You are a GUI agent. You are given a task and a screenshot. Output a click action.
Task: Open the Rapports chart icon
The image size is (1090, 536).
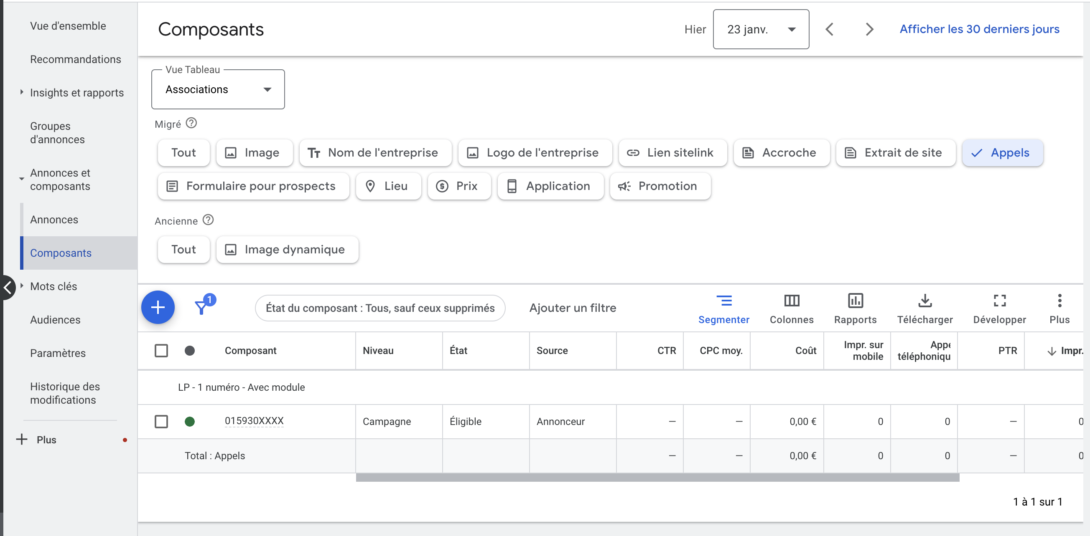pyautogui.click(x=855, y=301)
